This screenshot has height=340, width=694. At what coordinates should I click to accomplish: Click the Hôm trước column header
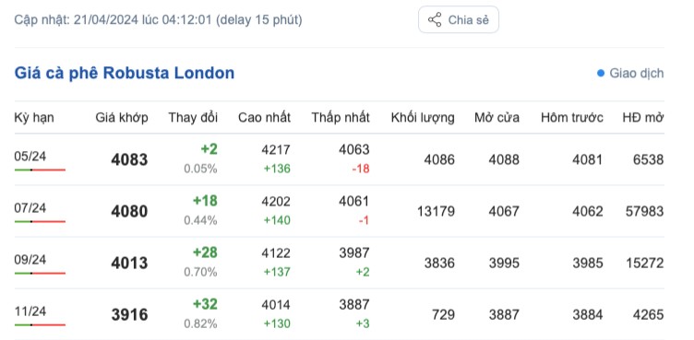coord(572,118)
